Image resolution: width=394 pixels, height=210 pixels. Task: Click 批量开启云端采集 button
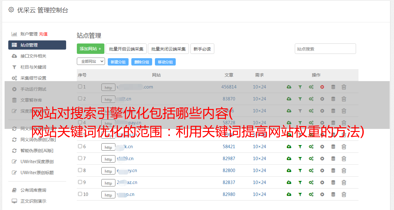click(126, 49)
